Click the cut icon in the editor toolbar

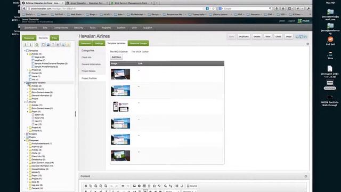[86, 186]
